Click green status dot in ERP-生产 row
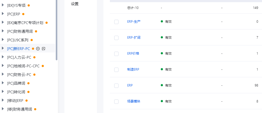 click(162, 21)
